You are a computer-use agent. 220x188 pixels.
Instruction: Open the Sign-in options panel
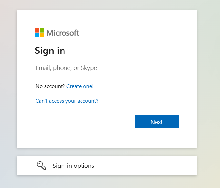(x=106, y=166)
